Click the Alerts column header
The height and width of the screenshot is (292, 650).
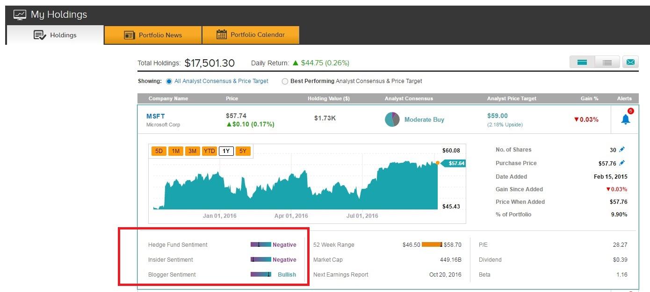click(x=624, y=98)
